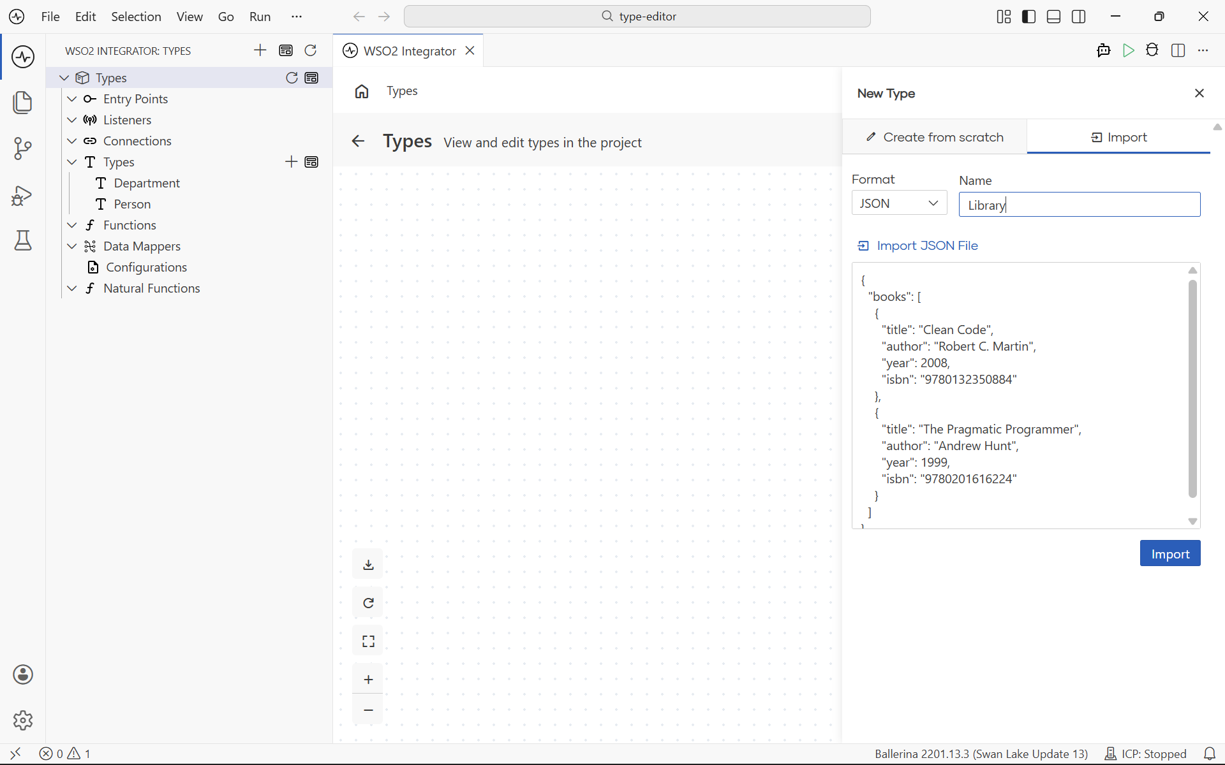
Task: Close the New Type panel
Action: click(x=1199, y=93)
